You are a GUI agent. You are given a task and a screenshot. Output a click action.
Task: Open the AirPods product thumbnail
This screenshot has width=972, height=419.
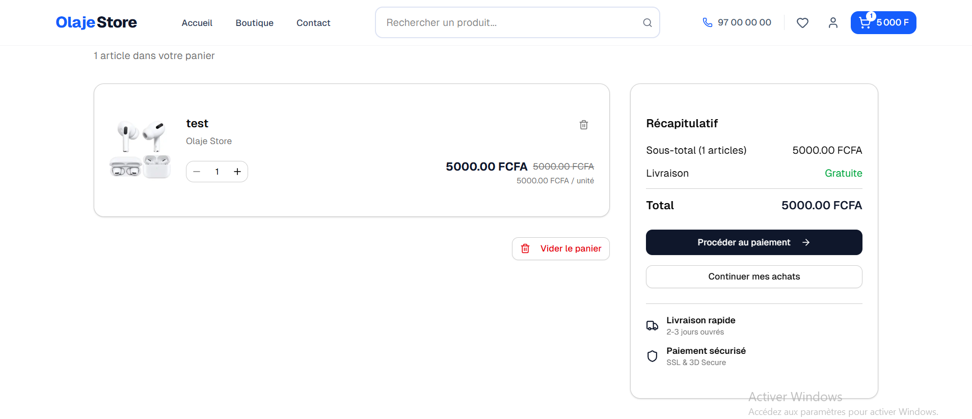pyautogui.click(x=140, y=150)
